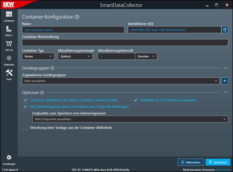
Task: Open the Container-Typ dropdown
Action: click(x=38, y=56)
